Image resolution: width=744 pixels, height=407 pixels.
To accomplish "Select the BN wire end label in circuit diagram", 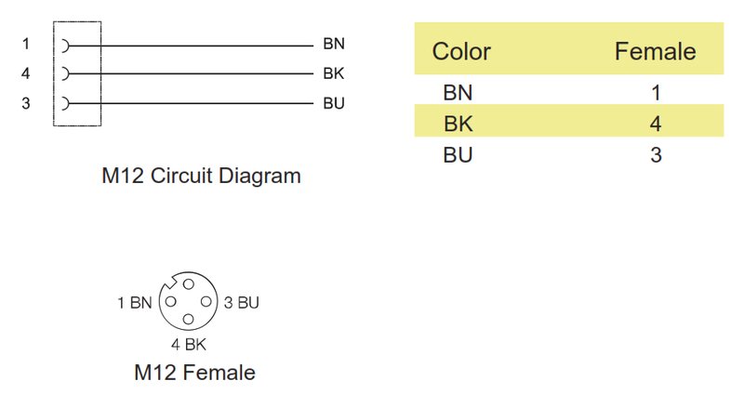I will point(334,44).
